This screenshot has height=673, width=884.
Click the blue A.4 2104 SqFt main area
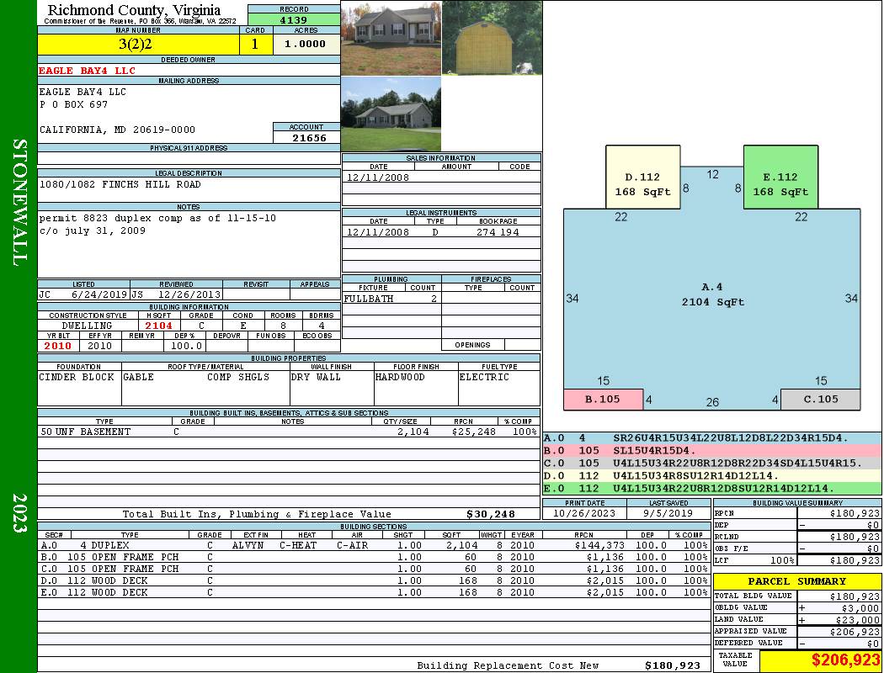click(x=711, y=294)
